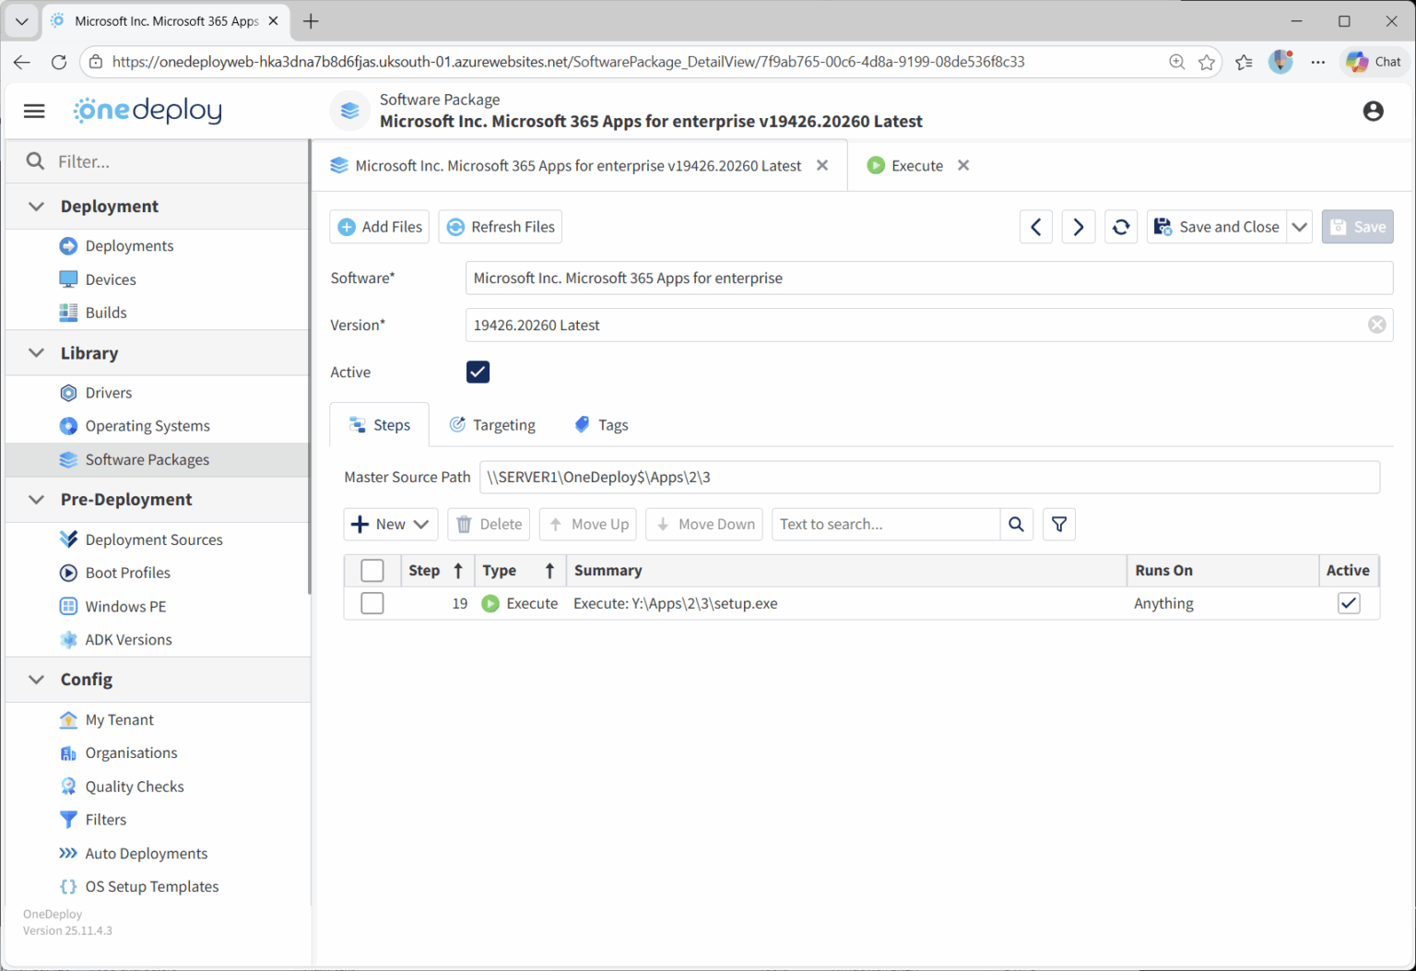This screenshot has height=971, width=1416.
Task: Open Deployments in the sidebar
Action: [129, 246]
